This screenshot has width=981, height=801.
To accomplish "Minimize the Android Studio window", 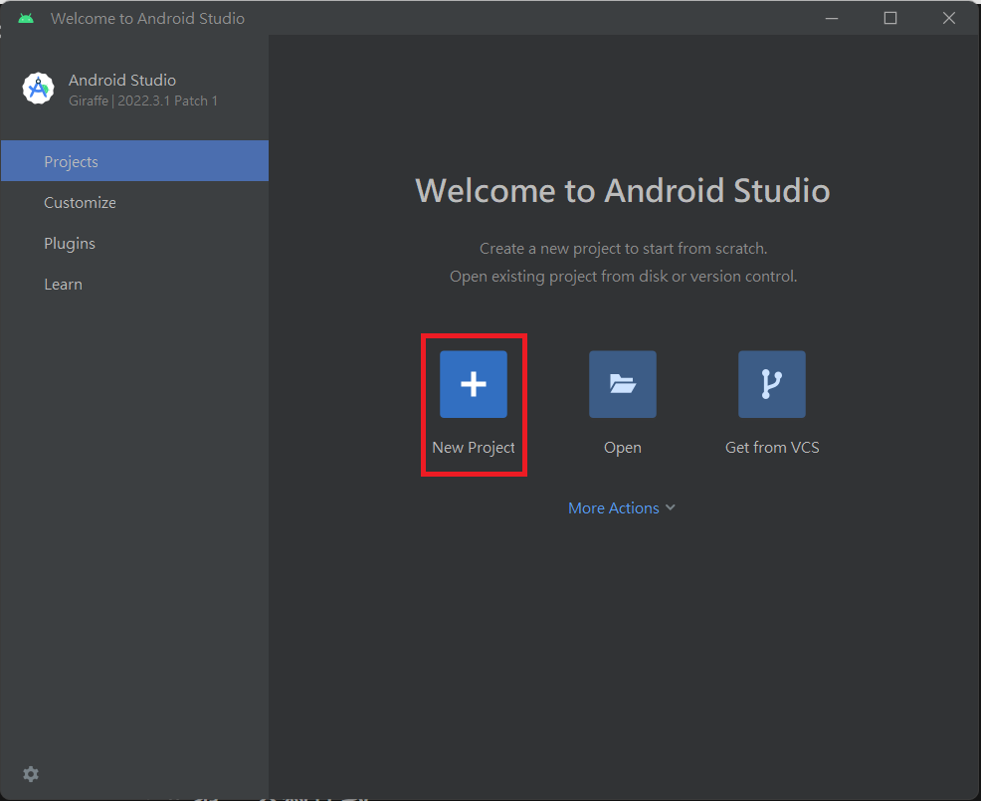I will point(832,18).
